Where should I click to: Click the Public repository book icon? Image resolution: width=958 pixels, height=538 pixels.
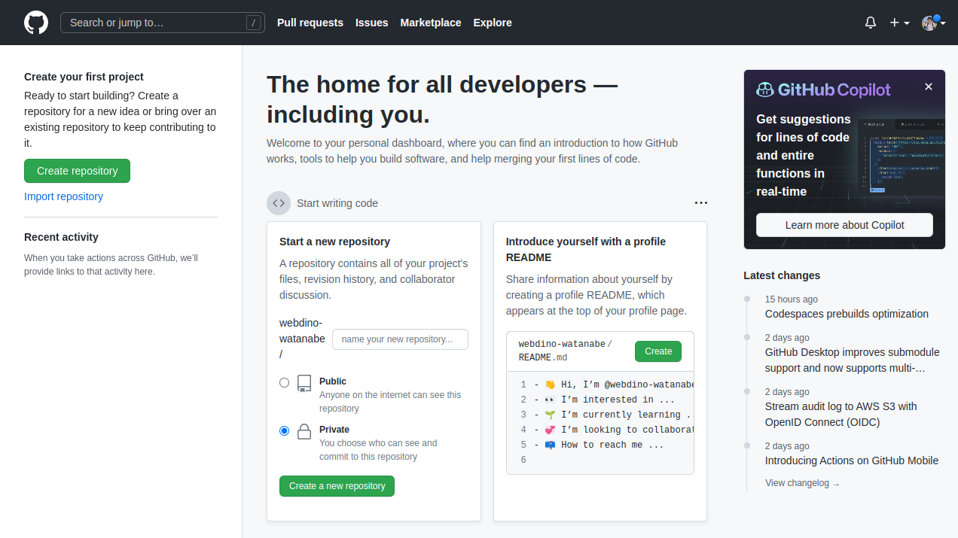point(304,384)
